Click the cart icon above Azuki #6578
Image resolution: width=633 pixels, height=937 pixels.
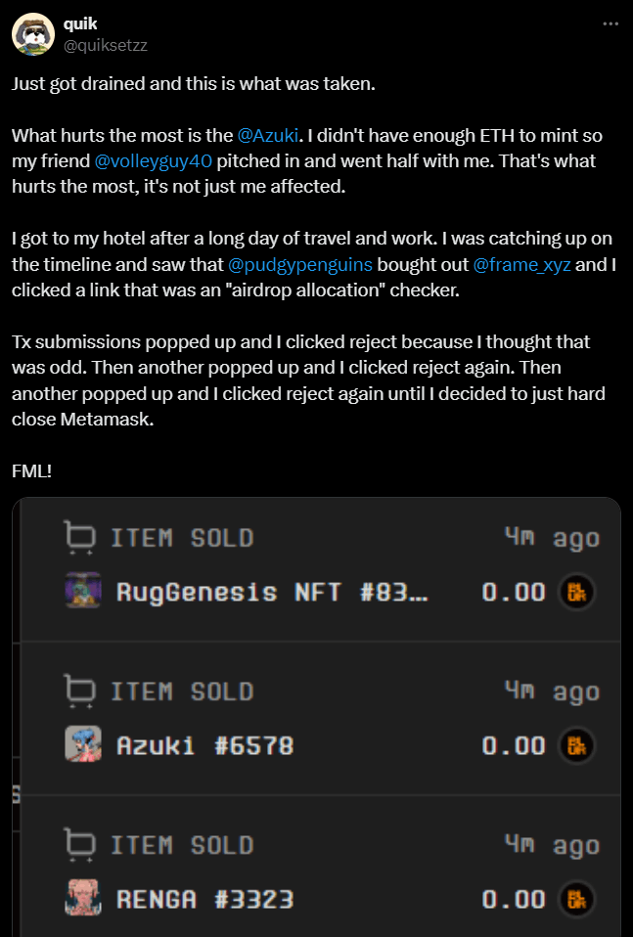[x=79, y=691]
